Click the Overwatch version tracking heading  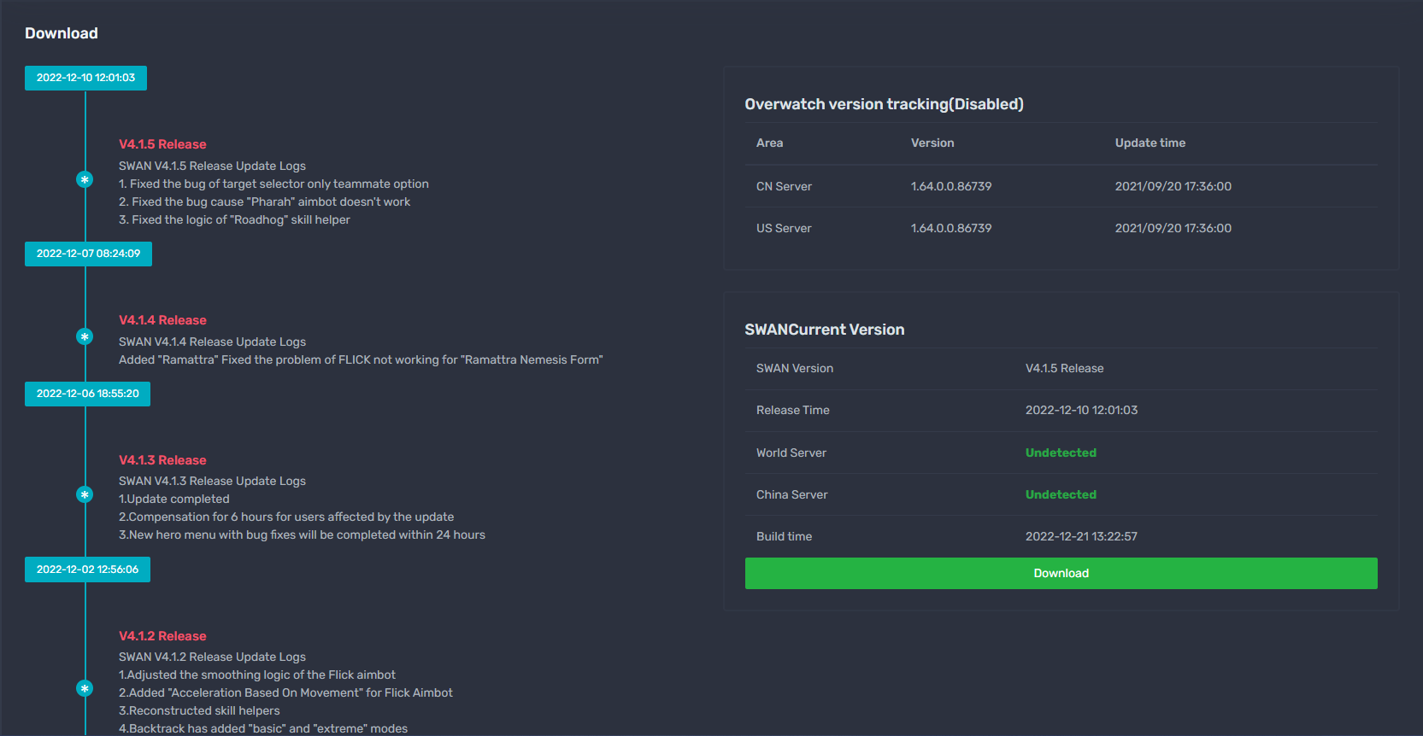[884, 104]
